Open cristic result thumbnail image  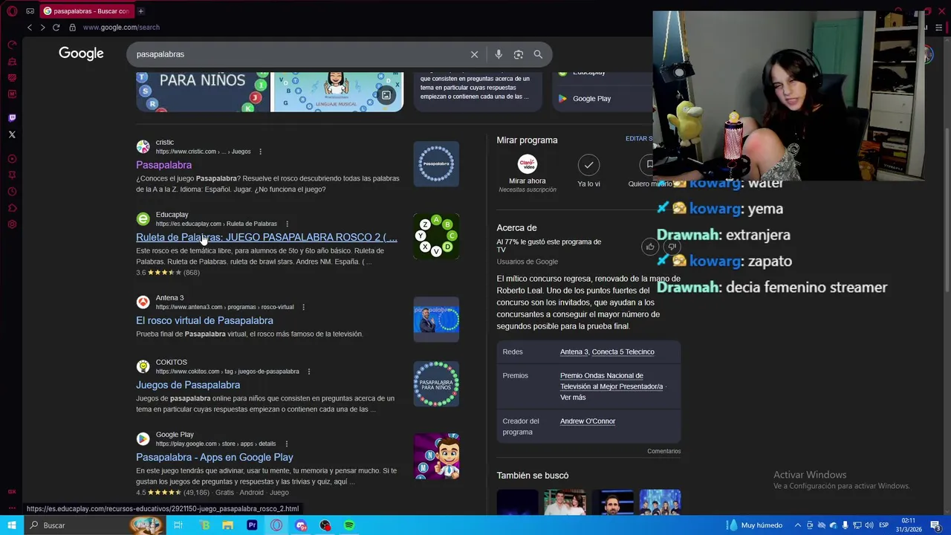(436, 163)
